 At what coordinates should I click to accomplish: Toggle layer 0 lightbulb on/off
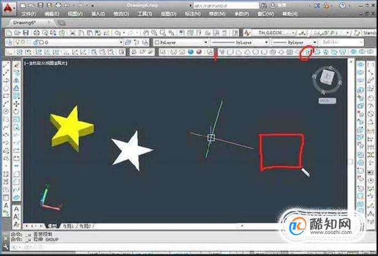tap(17, 43)
